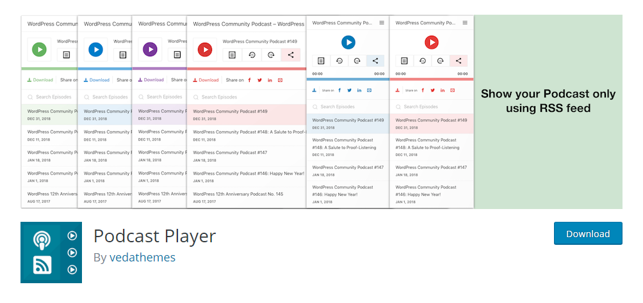Image resolution: width=643 pixels, height=303 pixels.
Task: Share on Twitter from the wide red player
Action: coord(259,81)
